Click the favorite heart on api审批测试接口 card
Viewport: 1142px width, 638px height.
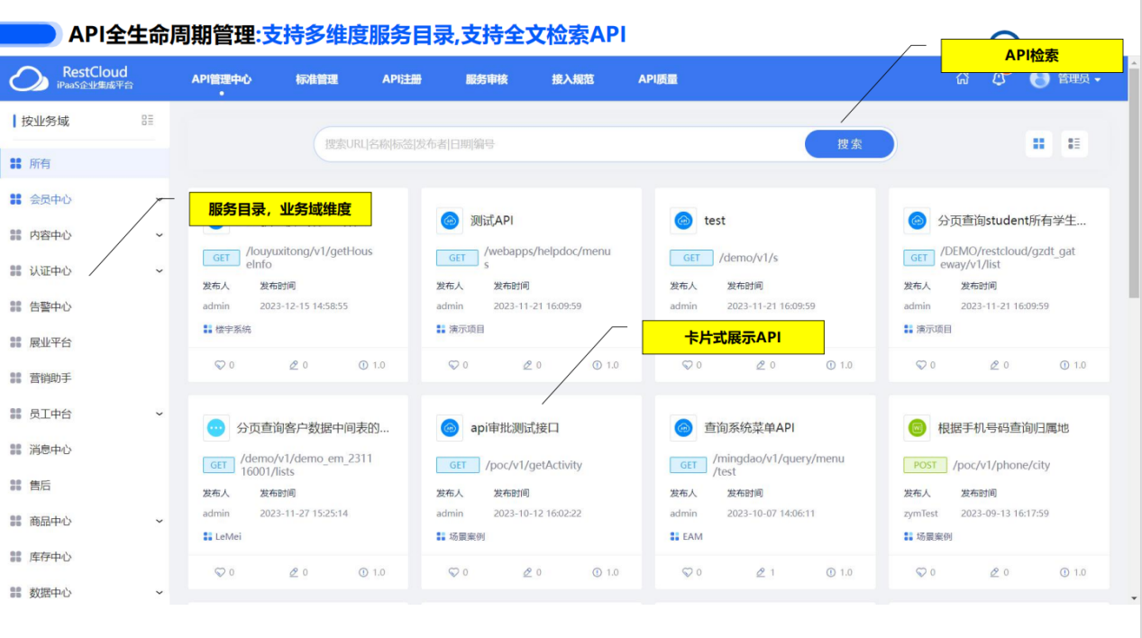pyautogui.click(x=453, y=572)
